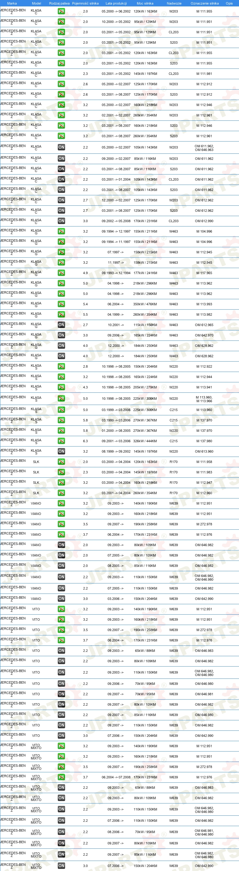Viewport: 239px width, 871px height.
Task: Click ON icon in VITO 09.2007 70kW row
Action: coord(61,694)
